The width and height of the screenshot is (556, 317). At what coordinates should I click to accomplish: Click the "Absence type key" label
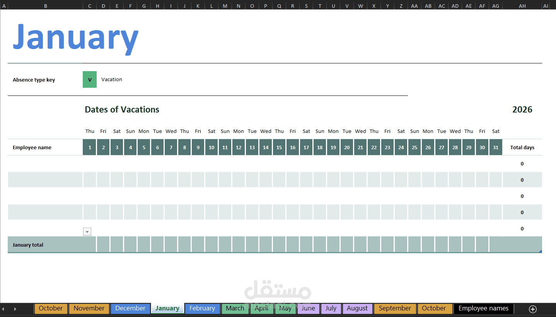34,80
